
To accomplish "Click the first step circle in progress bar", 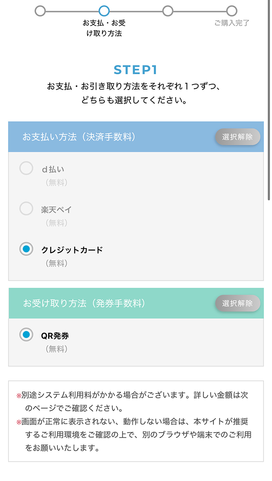I will coord(40,11).
